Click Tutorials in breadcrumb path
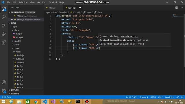 tap(63, 12)
